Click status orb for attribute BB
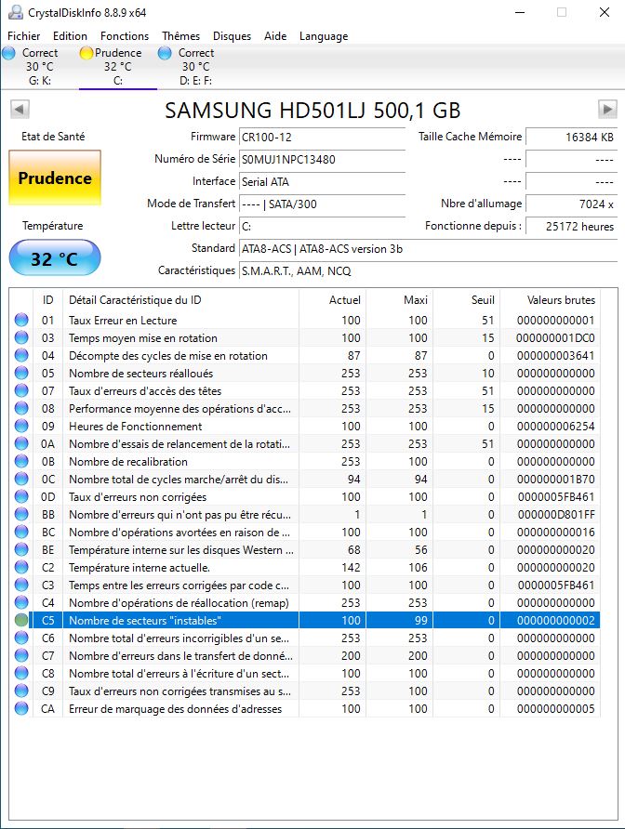 click(x=21, y=515)
